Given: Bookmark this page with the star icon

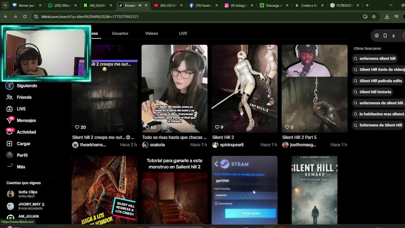Looking at the screenshot, I should coord(374,16).
